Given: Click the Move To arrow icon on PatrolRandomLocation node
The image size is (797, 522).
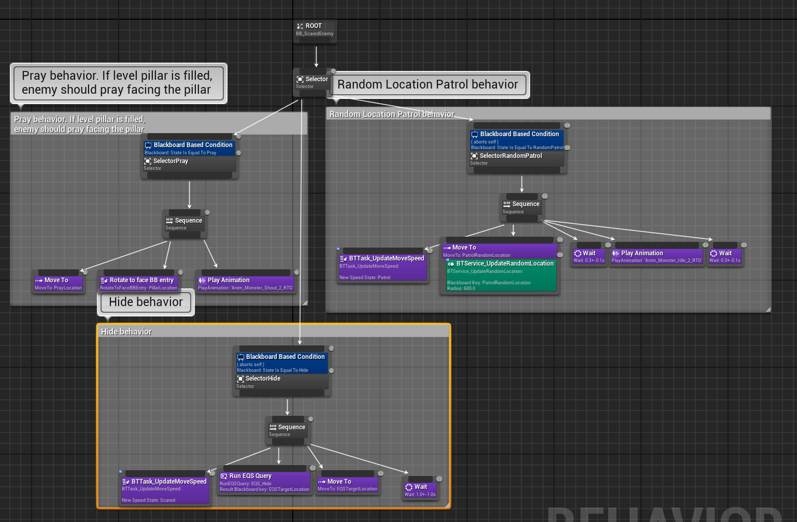Looking at the screenshot, I should tap(447, 248).
